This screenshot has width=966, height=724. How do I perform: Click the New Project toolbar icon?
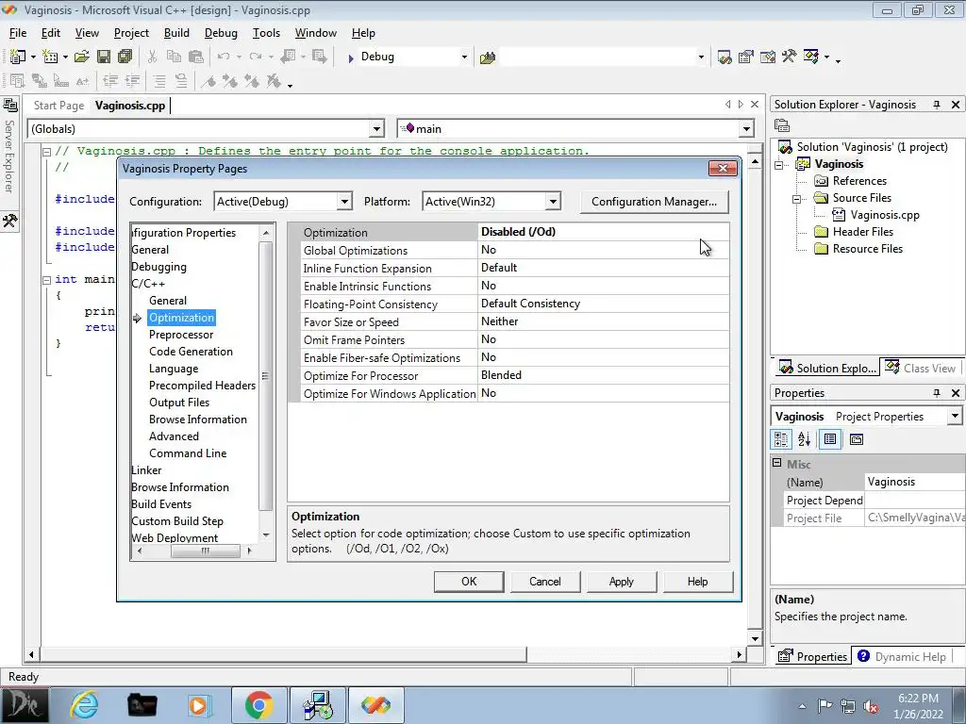pyautogui.click(x=17, y=57)
